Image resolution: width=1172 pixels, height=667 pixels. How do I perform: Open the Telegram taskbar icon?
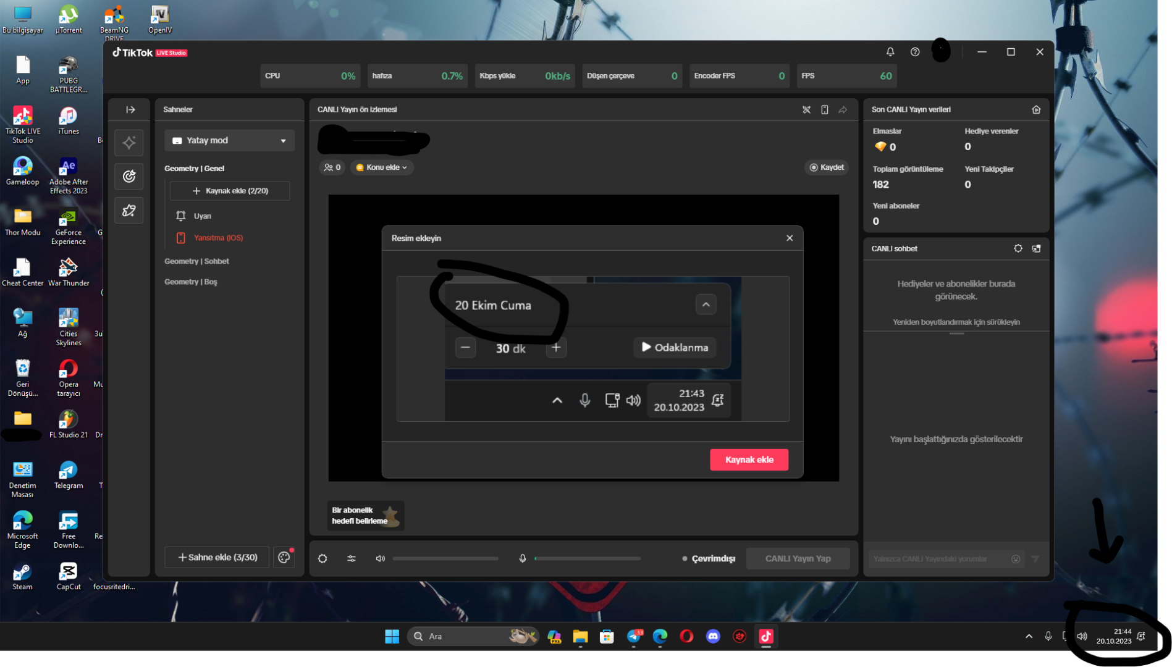point(633,636)
